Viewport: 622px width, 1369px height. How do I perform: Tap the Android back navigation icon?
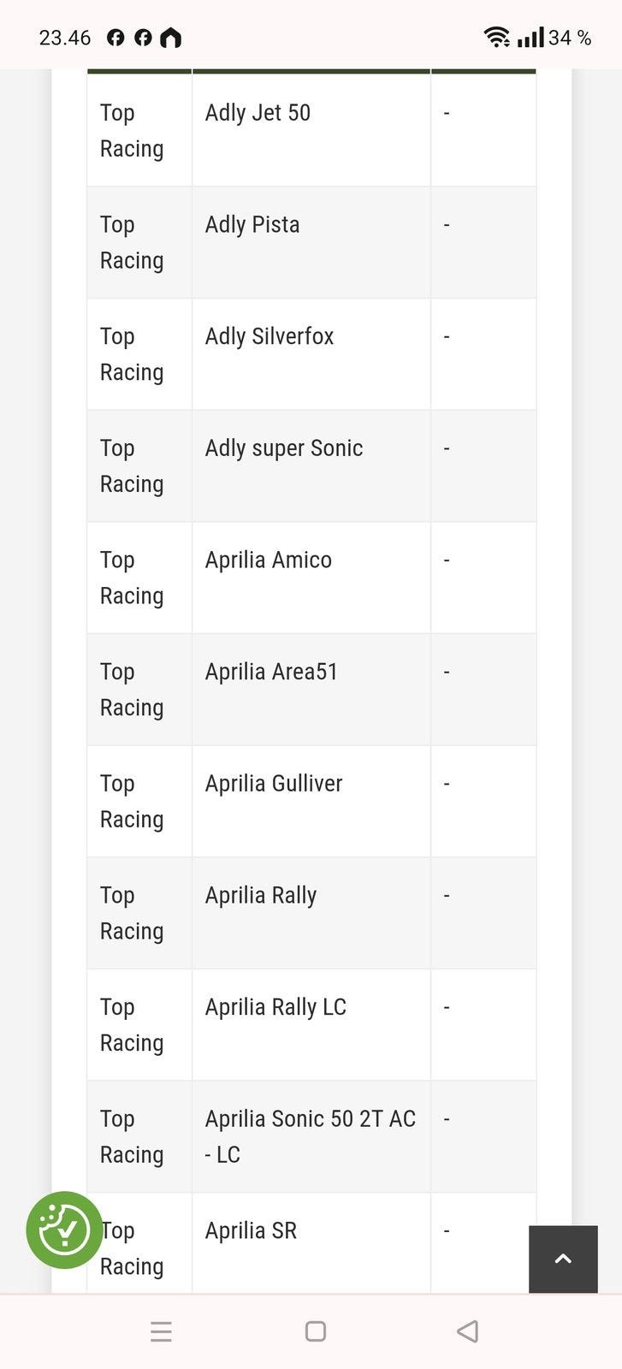(x=467, y=1331)
